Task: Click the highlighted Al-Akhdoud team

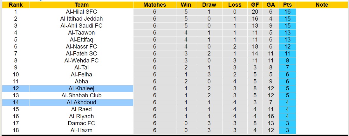Action: click(x=81, y=102)
